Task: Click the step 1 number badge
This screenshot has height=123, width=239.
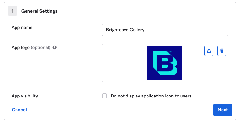Action: coord(13,11)
